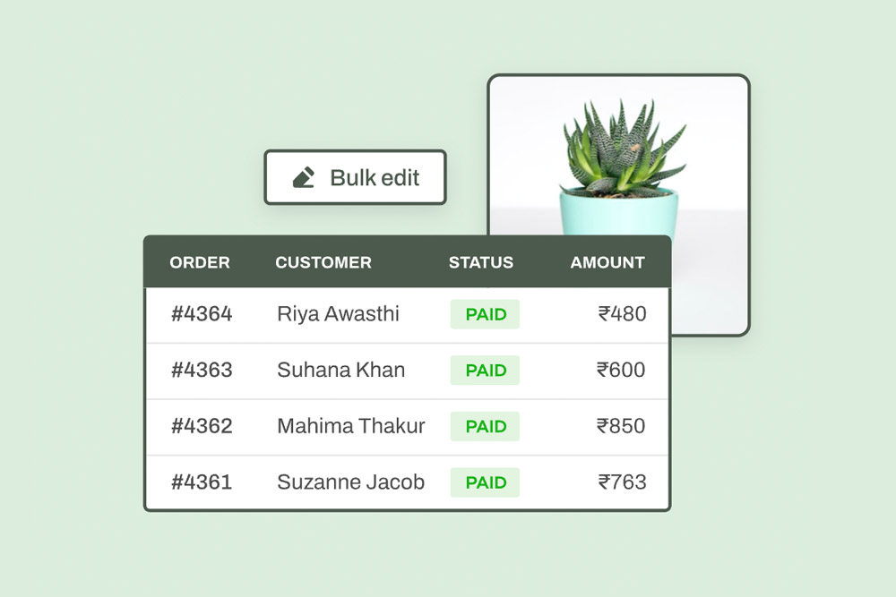Click PAID badge for Riya Awasthi
The width and height of the screenshot is (896, 597).
[x=485, y=314]
